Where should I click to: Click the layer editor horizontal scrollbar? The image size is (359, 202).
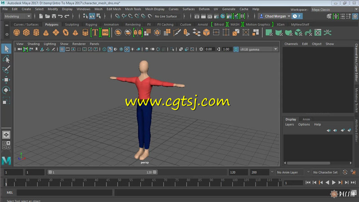[308, 163]
